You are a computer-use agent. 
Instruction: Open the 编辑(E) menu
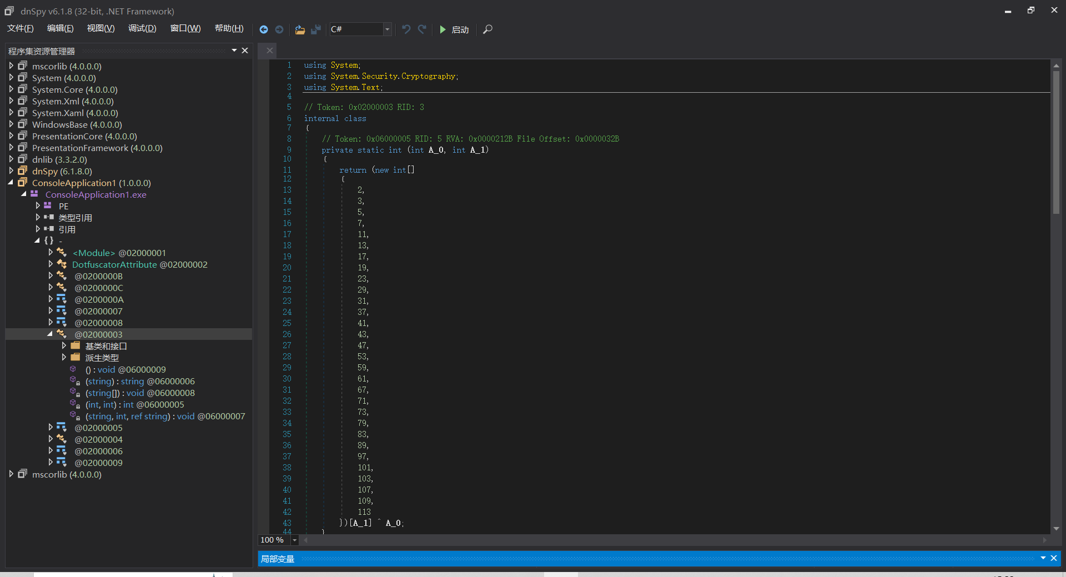pos(60,28)
